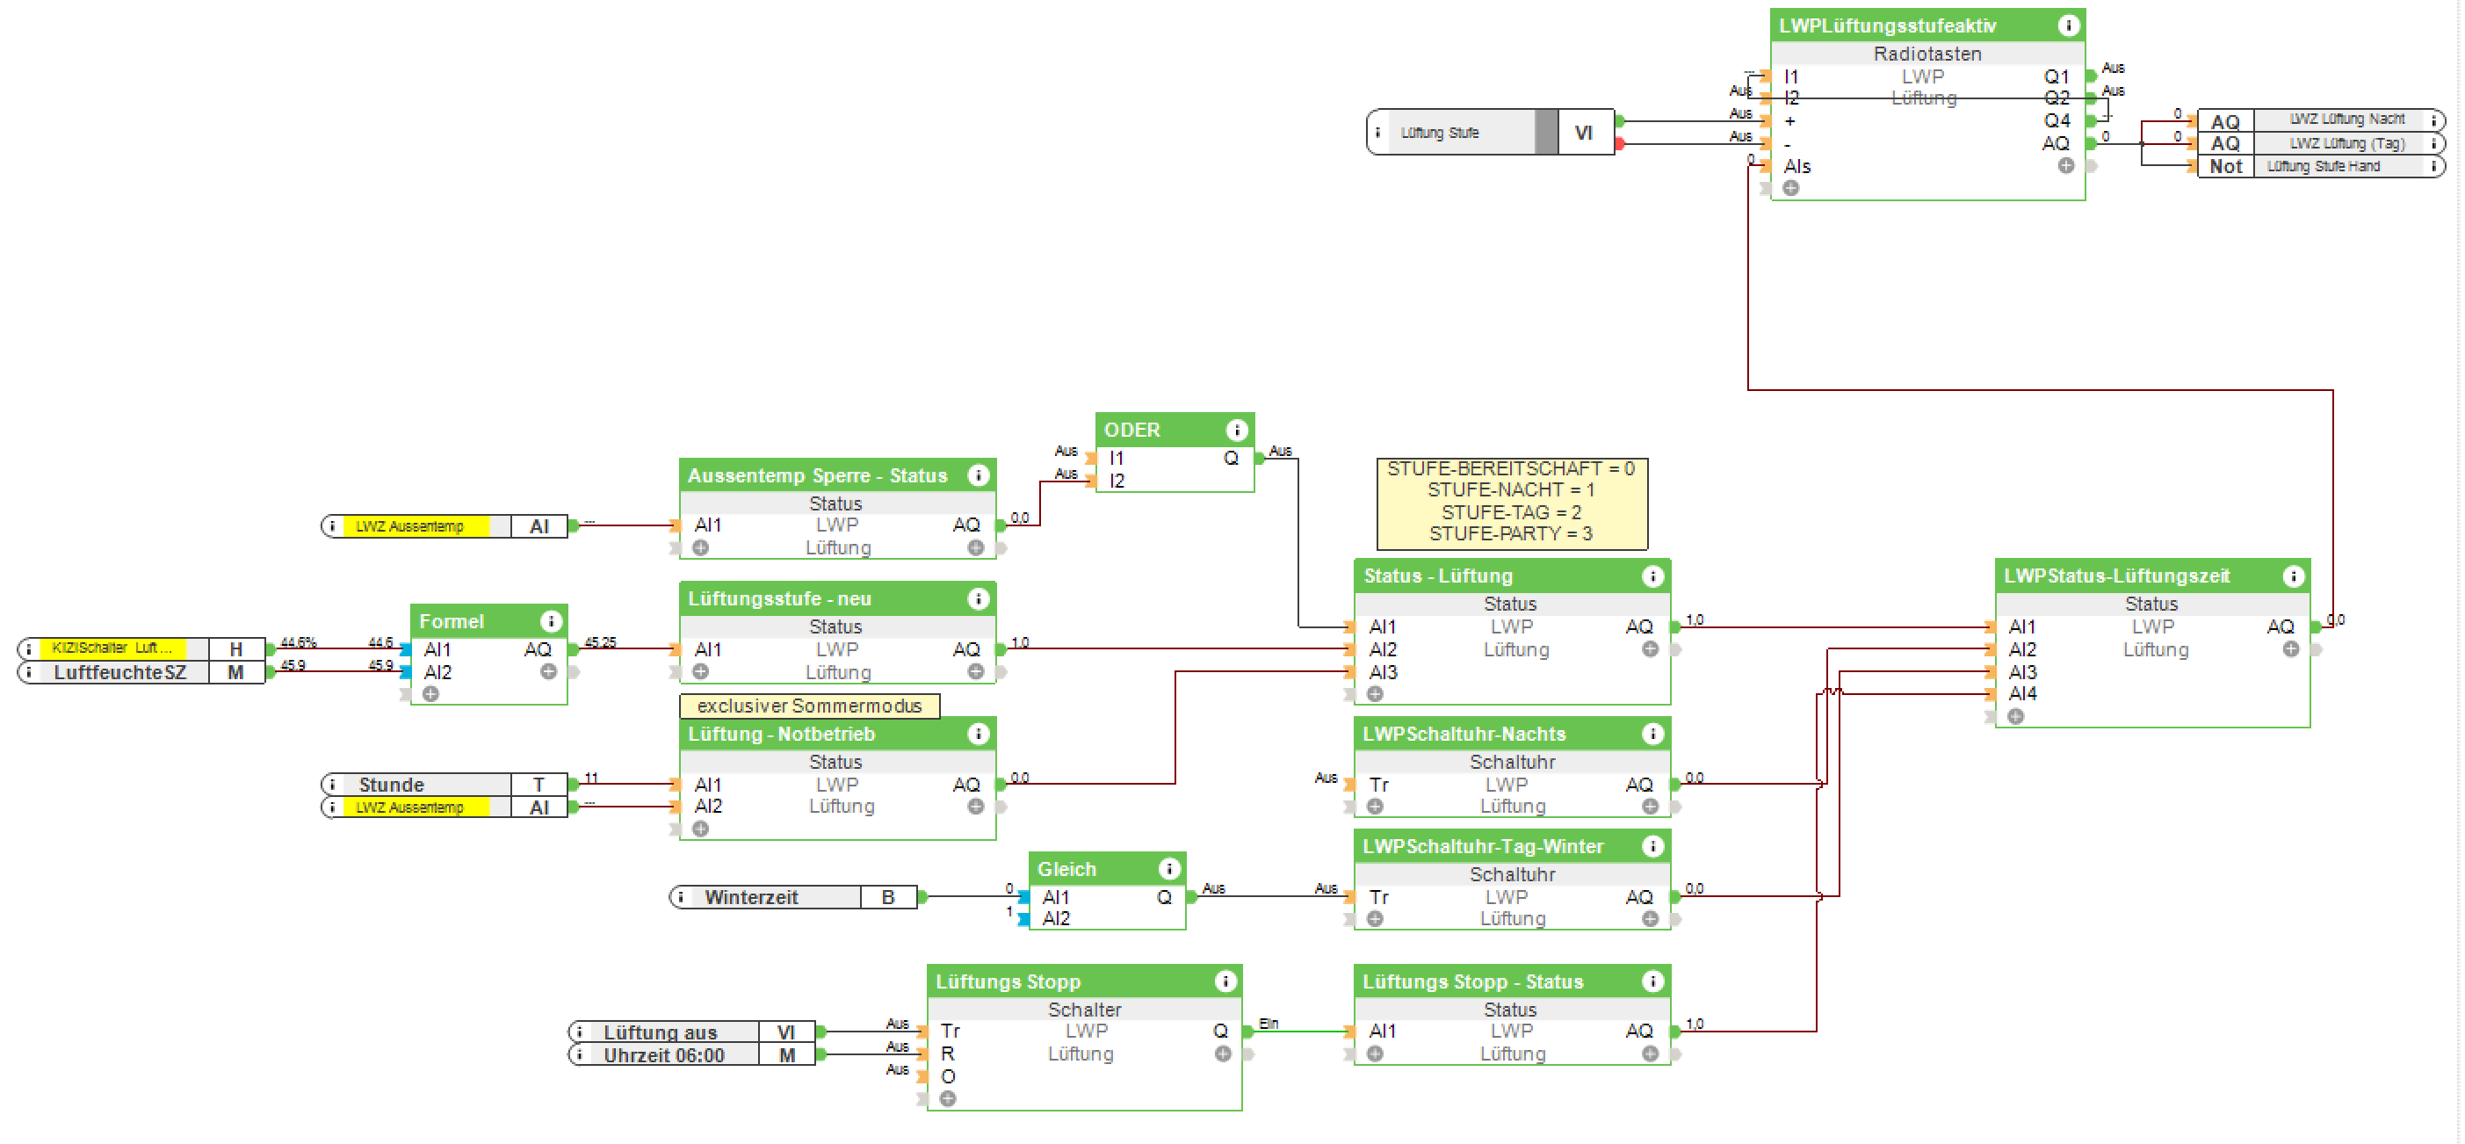2465x1144 pixels.
Task: Click info icon on Gleich block
Action: pyautogui.click(x=1168, y=868)
